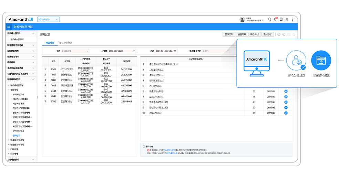This screenshot has height=178, width=339.
Task: Click the print icon on 전자신고 toolbar
Action: coord(279,34)
